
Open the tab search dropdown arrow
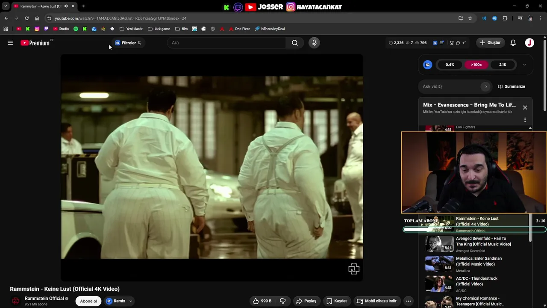pos(6,6)
